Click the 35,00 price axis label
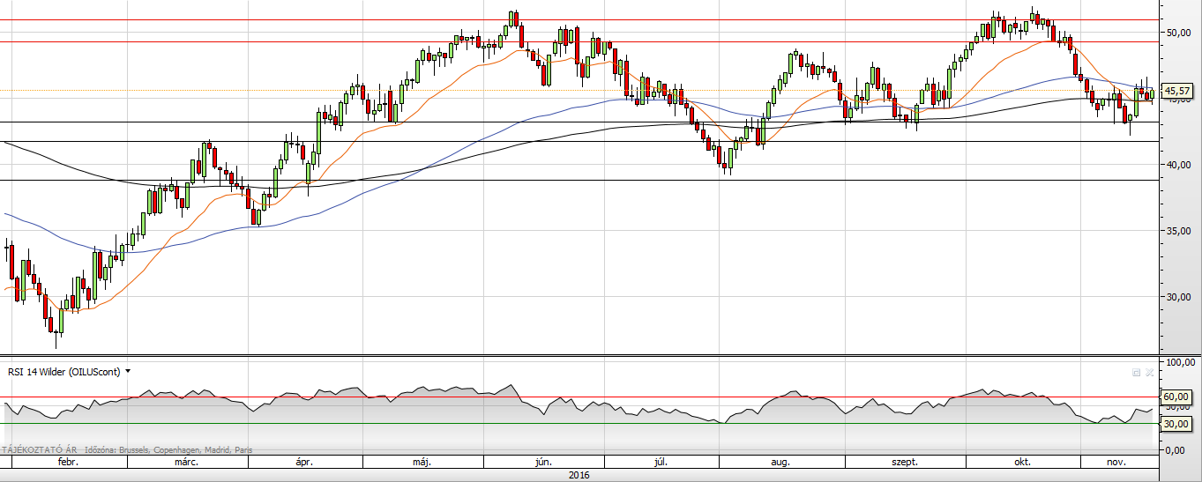This screenshot has width=1202, height=482. click(1178, 231)
